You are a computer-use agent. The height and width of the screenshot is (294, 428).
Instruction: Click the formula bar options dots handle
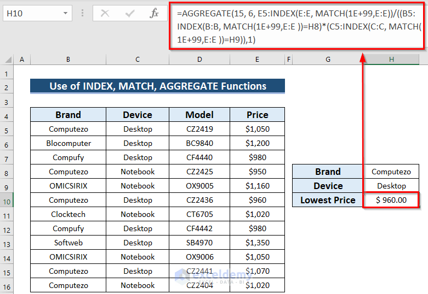[x=82, y=13]
